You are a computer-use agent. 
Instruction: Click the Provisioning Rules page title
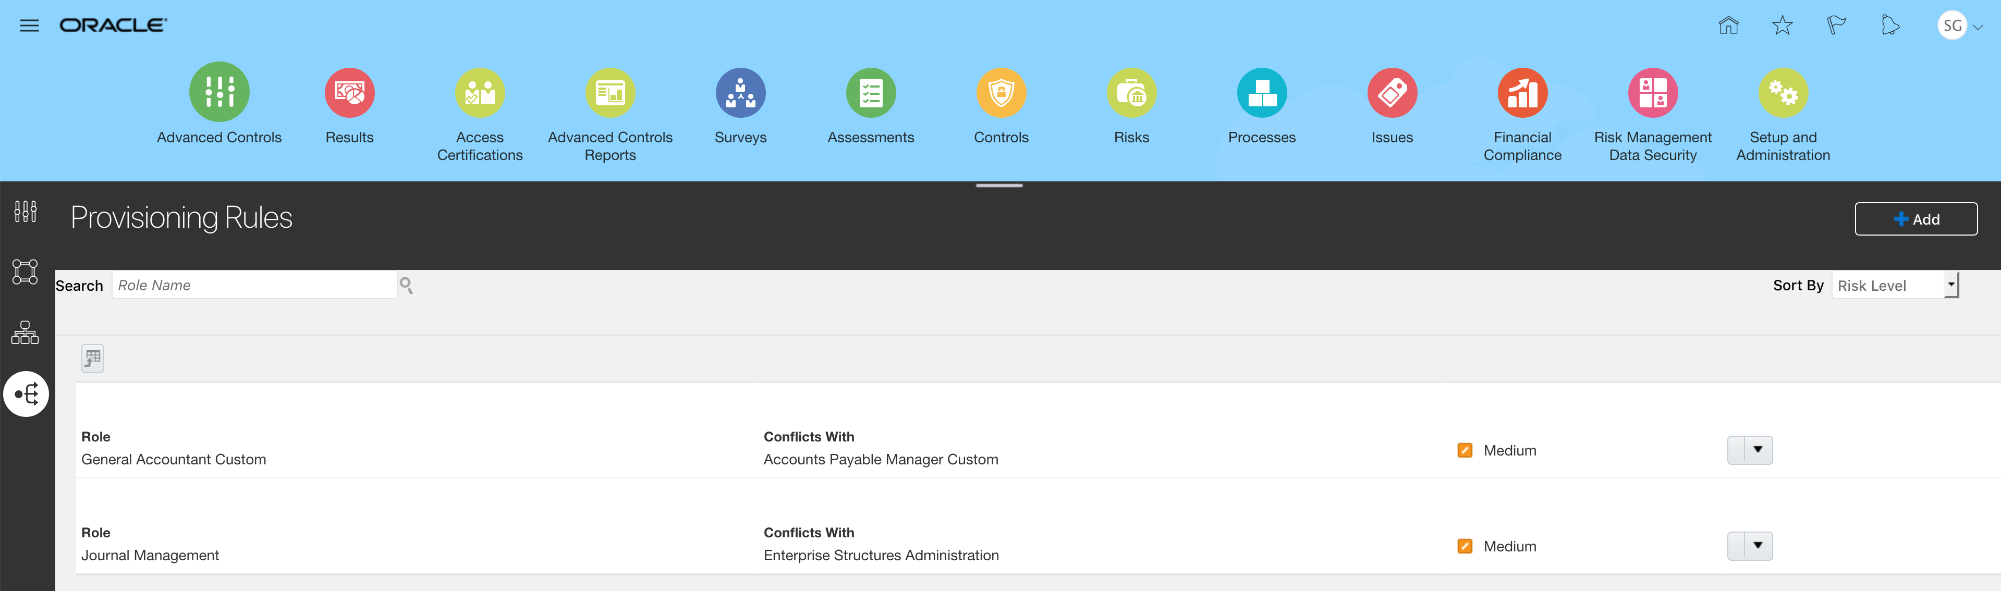coord(182,217)
